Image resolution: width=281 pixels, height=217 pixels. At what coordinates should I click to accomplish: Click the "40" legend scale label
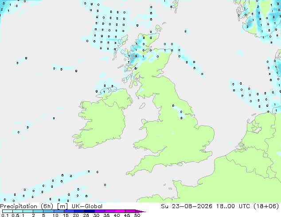(x=117, y=215)
